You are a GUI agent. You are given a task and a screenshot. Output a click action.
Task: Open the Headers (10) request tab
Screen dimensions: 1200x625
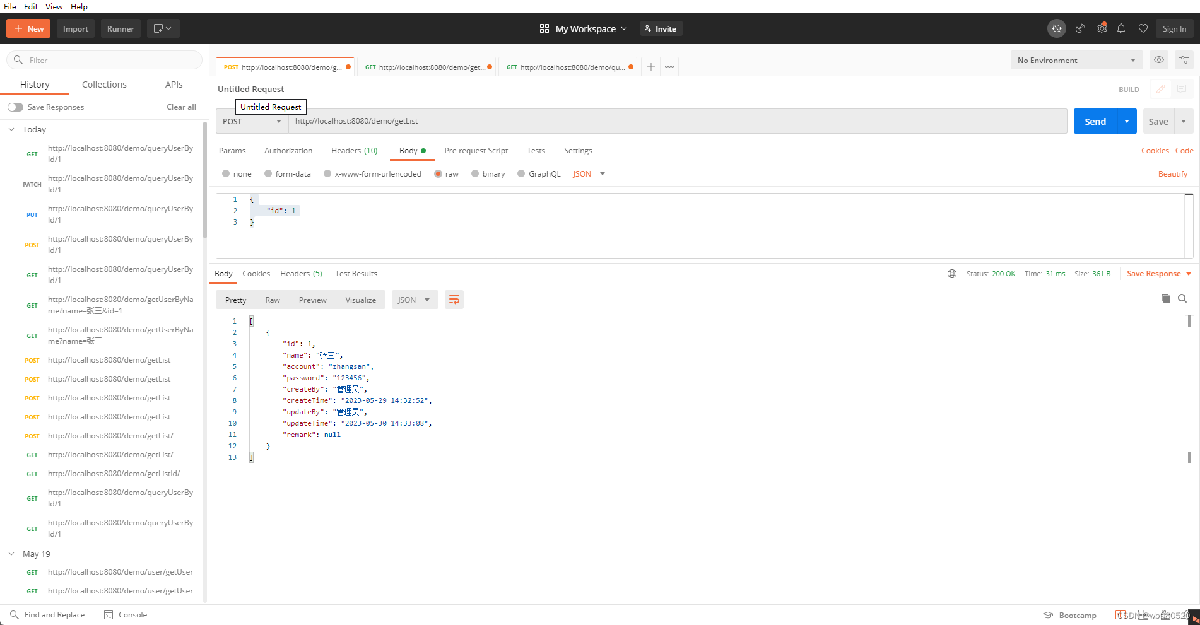point(354,151)
